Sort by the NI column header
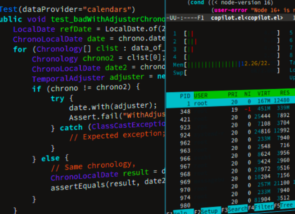295x214 pixels. (x=247, y=94)
